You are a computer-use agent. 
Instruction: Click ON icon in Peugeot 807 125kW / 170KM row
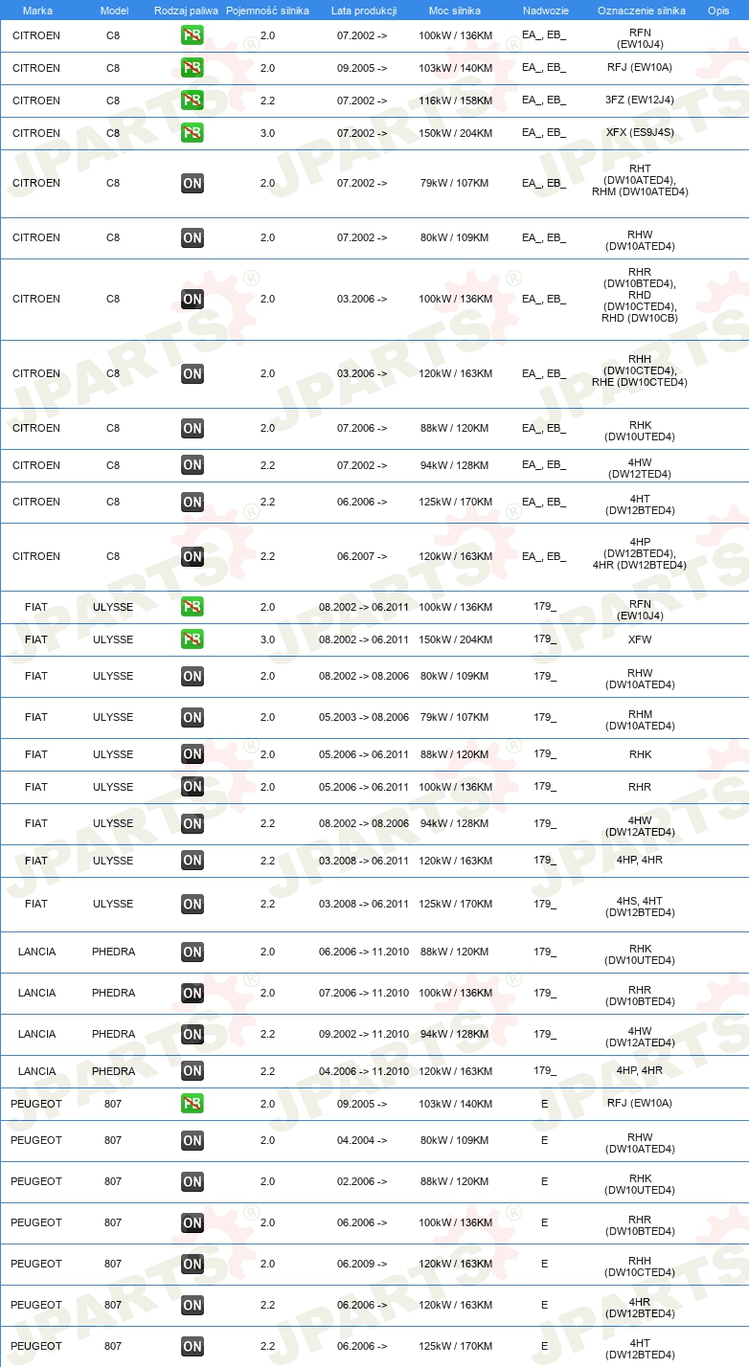point(192,1346)
